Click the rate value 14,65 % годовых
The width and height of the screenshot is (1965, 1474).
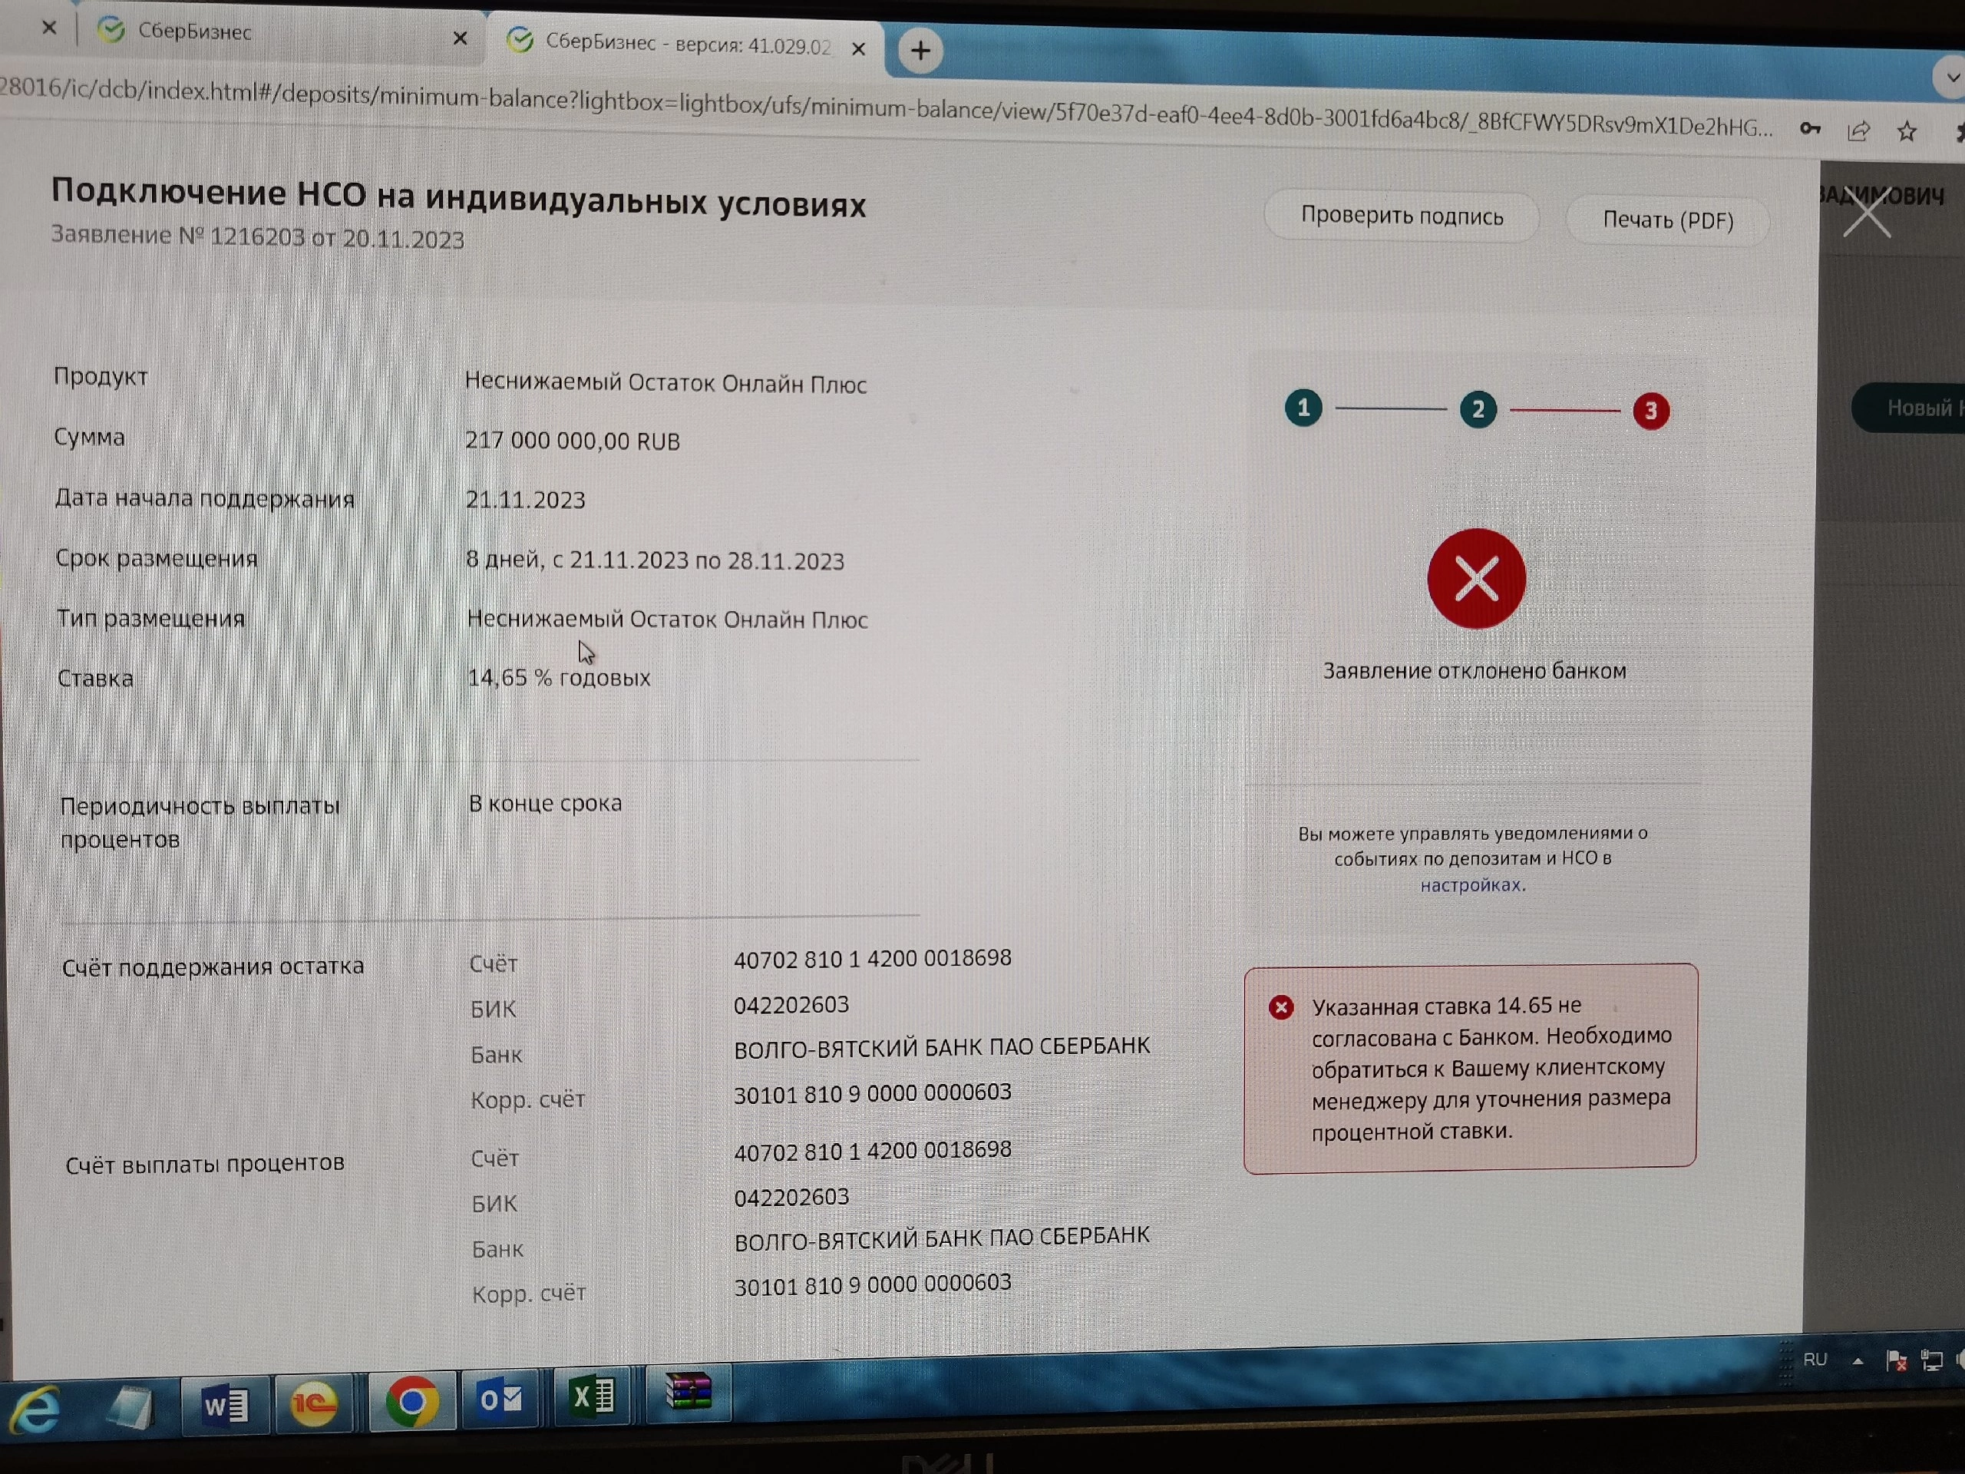tap(559, 677)
